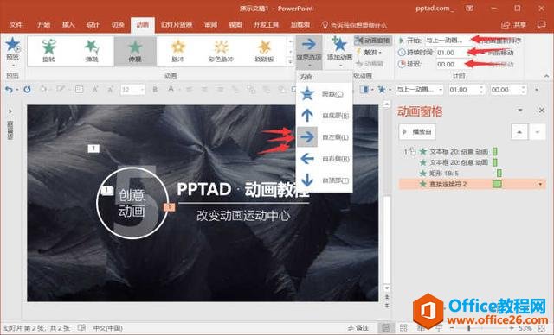Screen dimensions: 554x335
Task: Choose the 自顶部 down-arrow direction option
Action: (x=324, y=180)
